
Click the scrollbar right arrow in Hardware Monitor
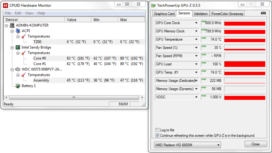[x=142, y=97]
